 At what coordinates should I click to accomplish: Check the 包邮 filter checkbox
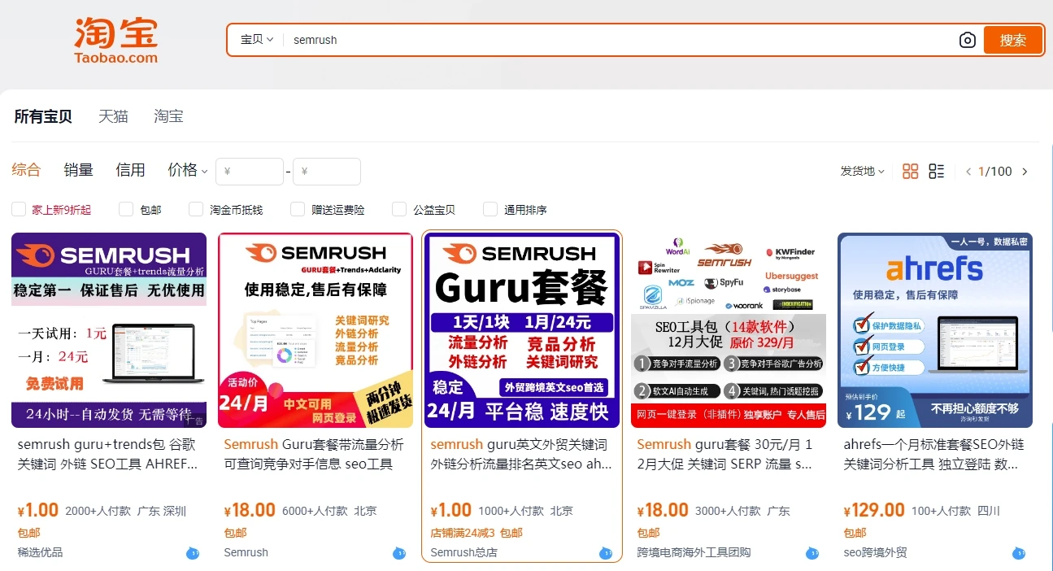(126, 209)
